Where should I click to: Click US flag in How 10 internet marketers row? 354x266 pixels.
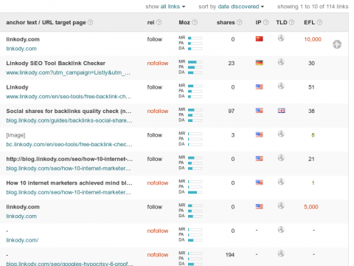259,183
